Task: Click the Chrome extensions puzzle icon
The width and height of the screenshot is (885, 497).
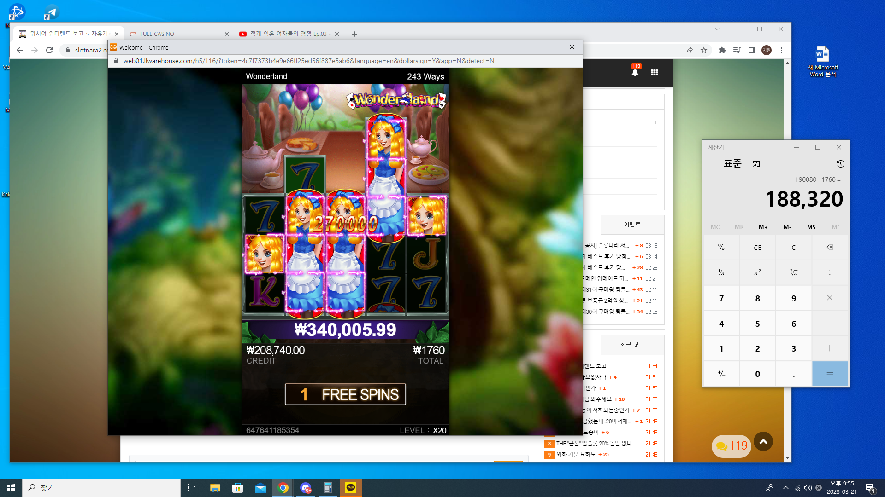Action: click(722, 50)
